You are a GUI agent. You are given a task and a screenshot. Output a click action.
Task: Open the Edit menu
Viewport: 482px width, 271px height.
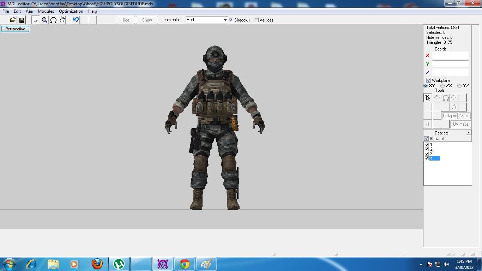click(x=17, y=11)
